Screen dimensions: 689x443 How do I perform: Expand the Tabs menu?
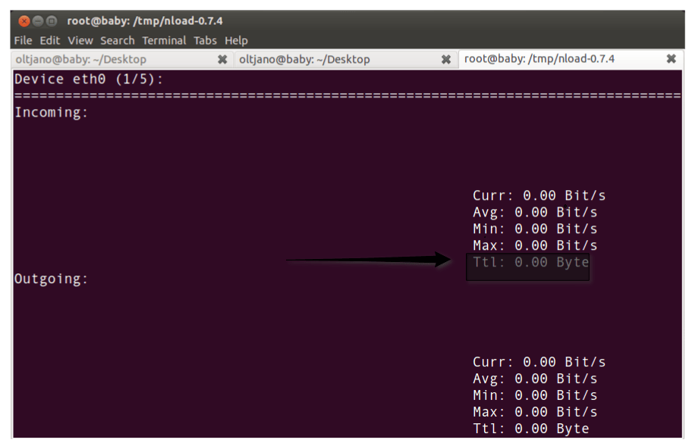coord(205,40)
